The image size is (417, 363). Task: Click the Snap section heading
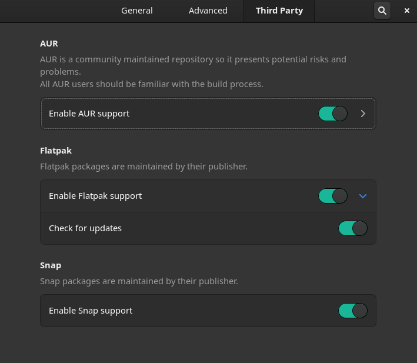(51, 265)
